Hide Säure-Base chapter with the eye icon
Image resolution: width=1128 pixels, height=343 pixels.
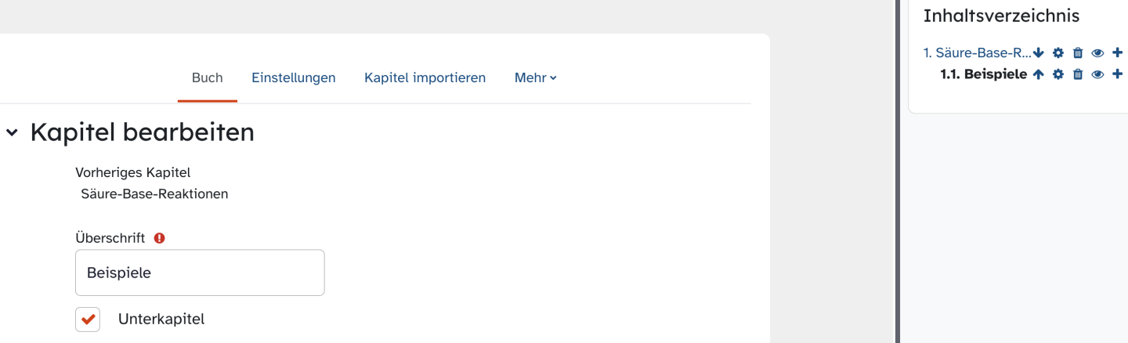point(1097,53)
